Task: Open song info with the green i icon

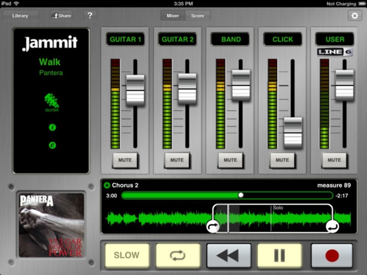Action: point(52,128)
